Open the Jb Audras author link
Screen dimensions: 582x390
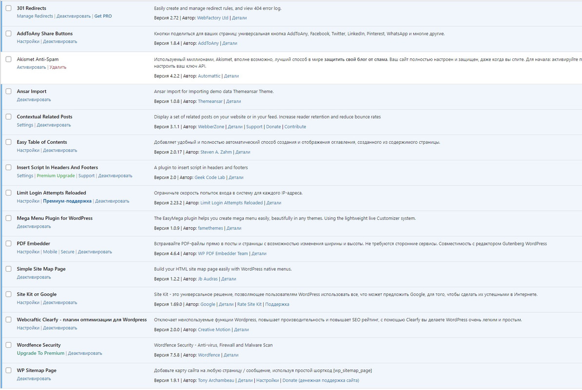[x=208, y=279]
